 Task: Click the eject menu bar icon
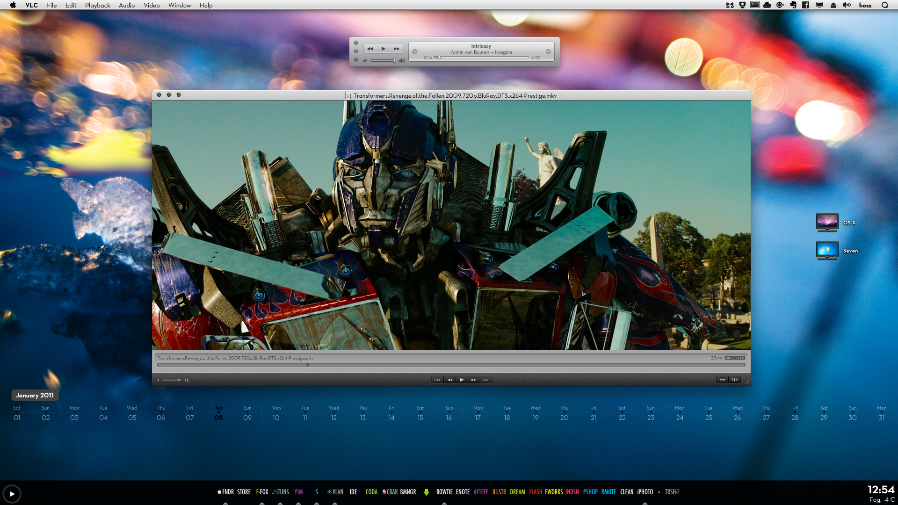point(833,5)
